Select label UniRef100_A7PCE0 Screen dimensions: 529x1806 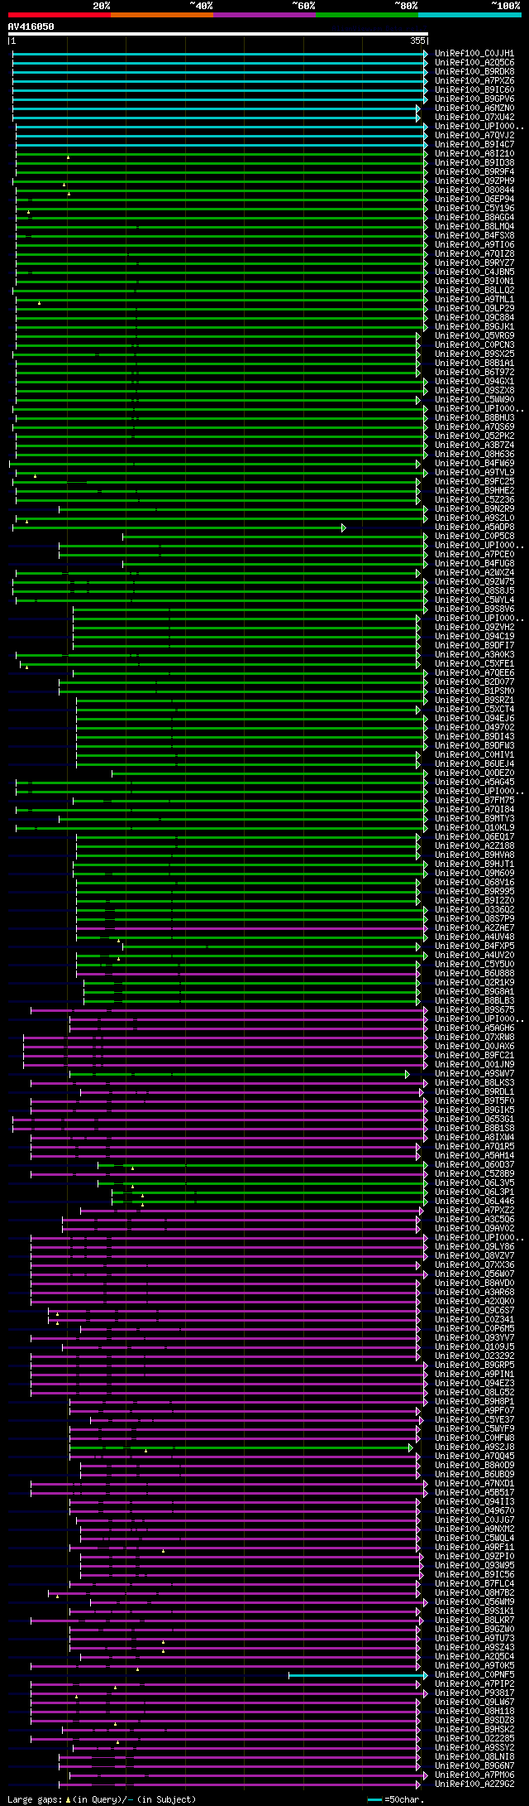point(474,554)
